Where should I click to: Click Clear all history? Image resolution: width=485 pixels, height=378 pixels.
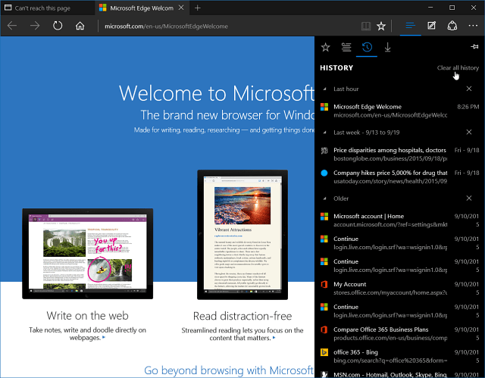(458, 67)
